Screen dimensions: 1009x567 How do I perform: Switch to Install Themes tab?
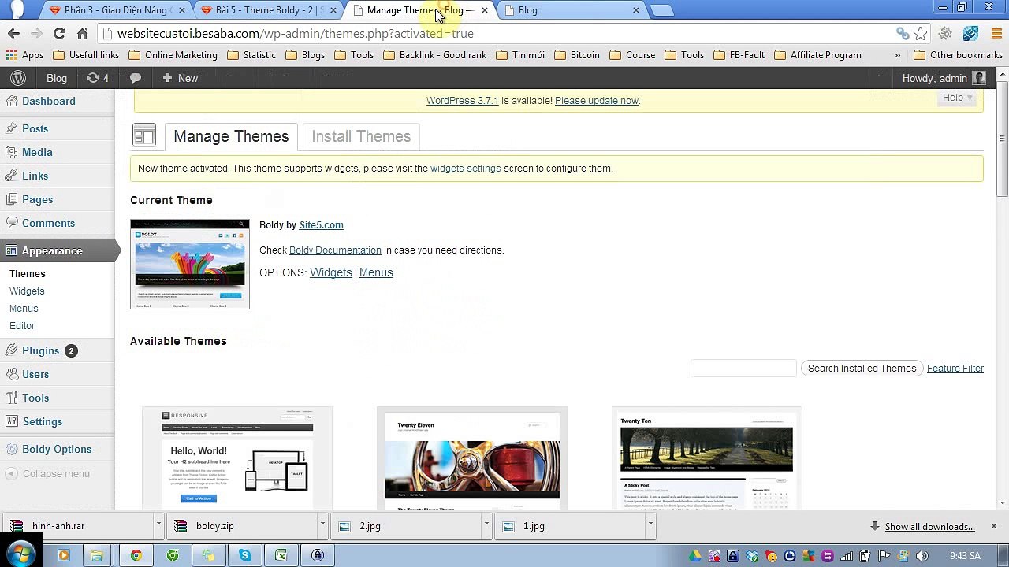[361, 136]
